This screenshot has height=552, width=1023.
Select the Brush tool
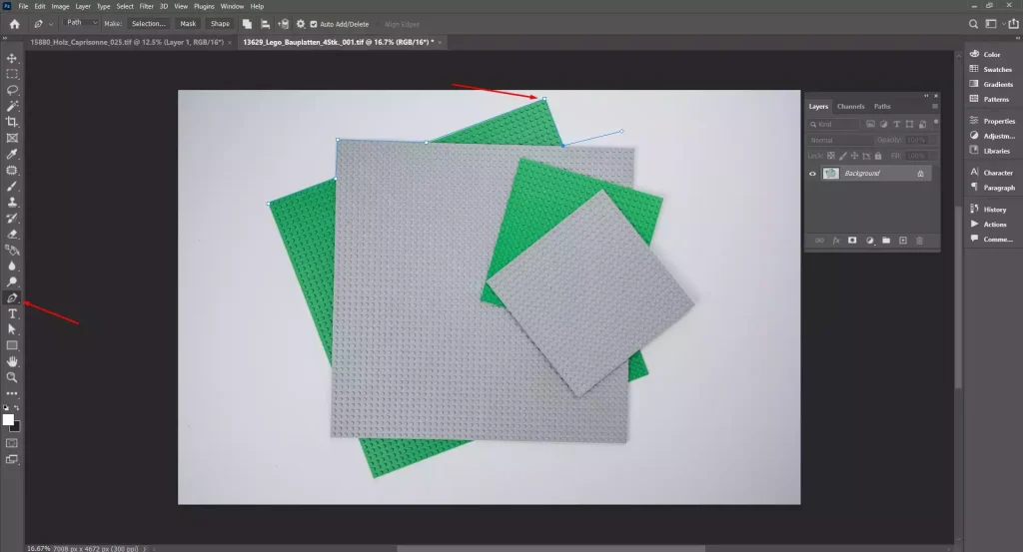pos(12,186)
